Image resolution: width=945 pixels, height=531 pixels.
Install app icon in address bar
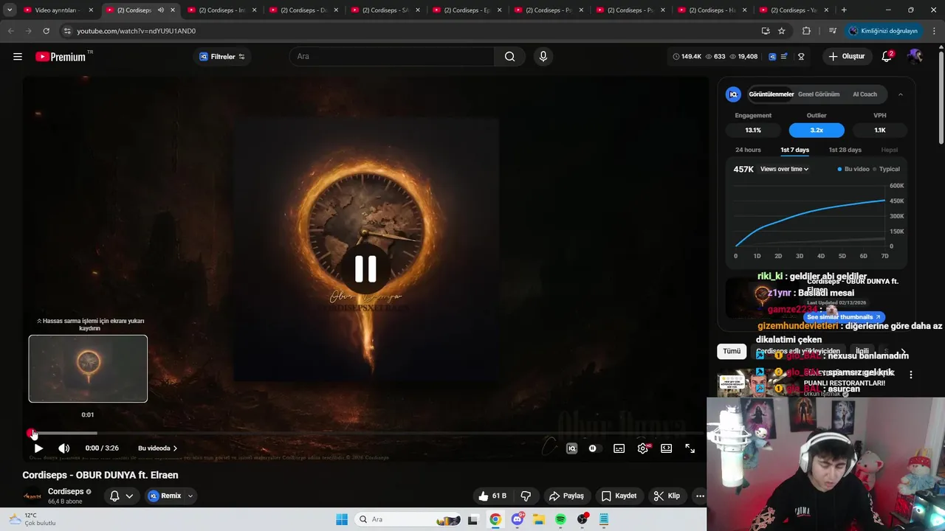pyautogui.click(x=766, y=31)
